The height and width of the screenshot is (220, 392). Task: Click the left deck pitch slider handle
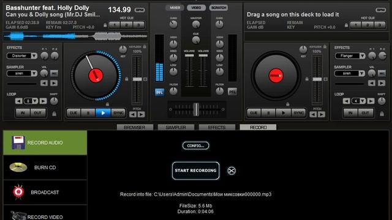137,79
